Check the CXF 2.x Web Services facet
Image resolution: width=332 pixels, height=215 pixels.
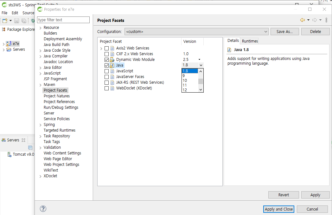pos(106,54)
